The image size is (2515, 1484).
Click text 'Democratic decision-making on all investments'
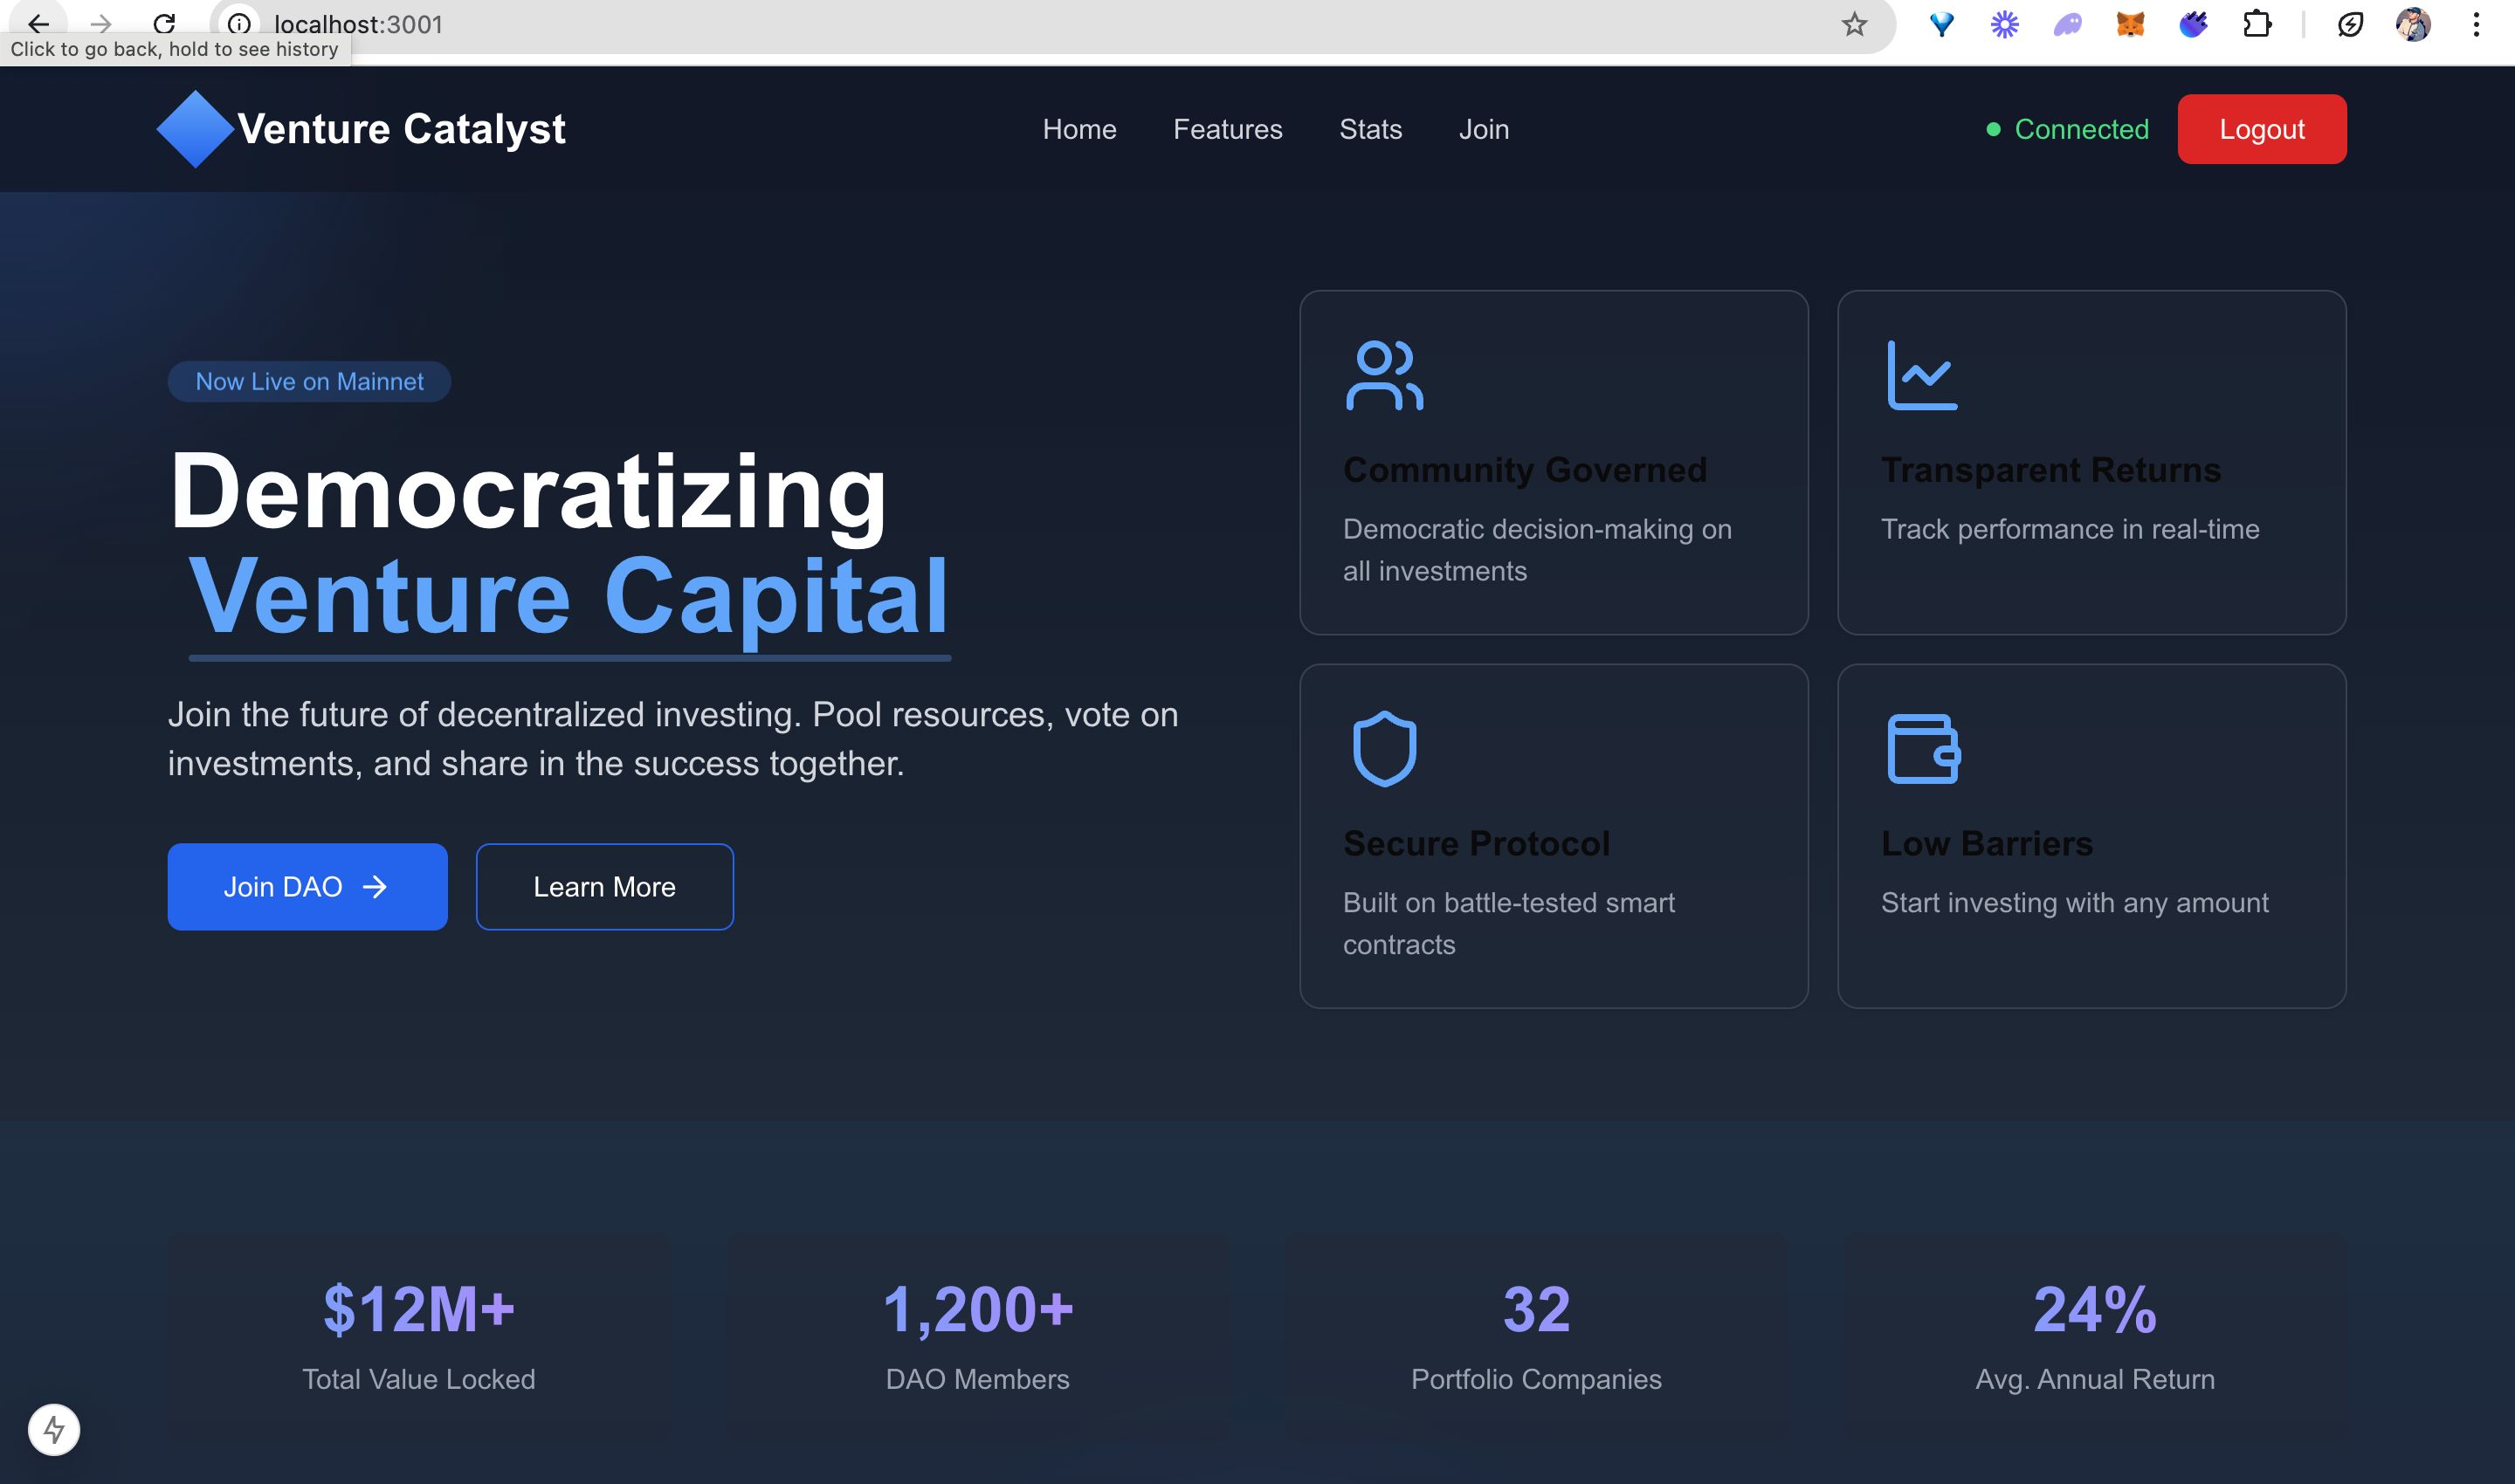(1537, 550)
